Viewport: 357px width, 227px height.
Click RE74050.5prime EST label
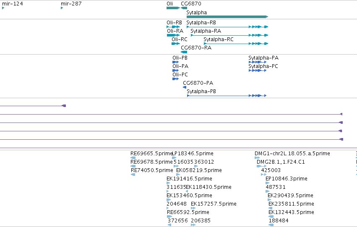(x=152, y=170)
